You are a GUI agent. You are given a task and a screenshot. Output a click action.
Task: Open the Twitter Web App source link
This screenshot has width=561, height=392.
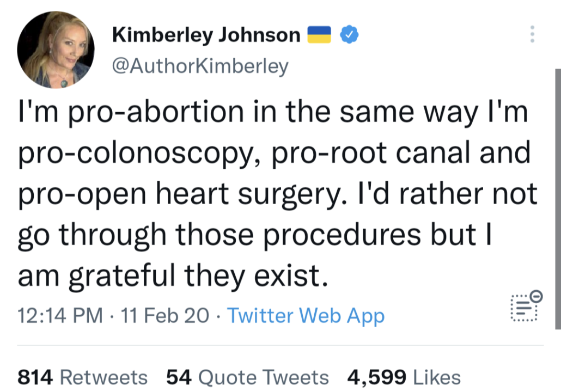pyautogui.click(x=306, y=316)
